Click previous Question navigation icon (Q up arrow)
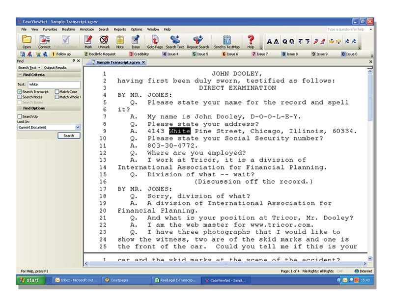Image resolution: width=393 pixels, height=304 pixels. point(285,41)
